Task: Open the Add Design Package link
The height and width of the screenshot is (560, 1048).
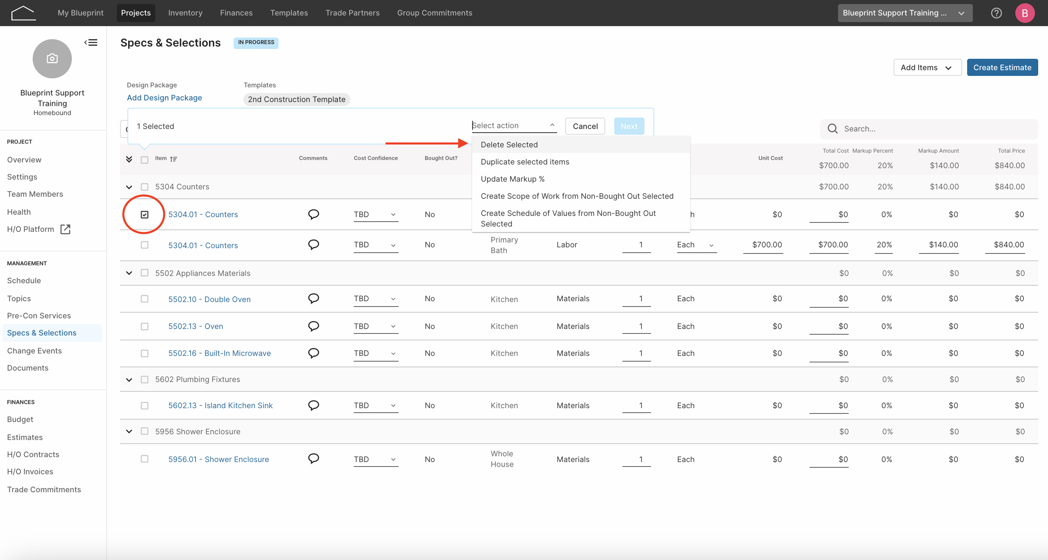Action: pos(164,98)
